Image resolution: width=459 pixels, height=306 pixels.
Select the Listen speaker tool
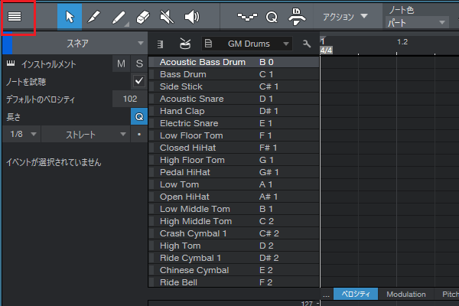pyautogui.click(x=191, y=16)
